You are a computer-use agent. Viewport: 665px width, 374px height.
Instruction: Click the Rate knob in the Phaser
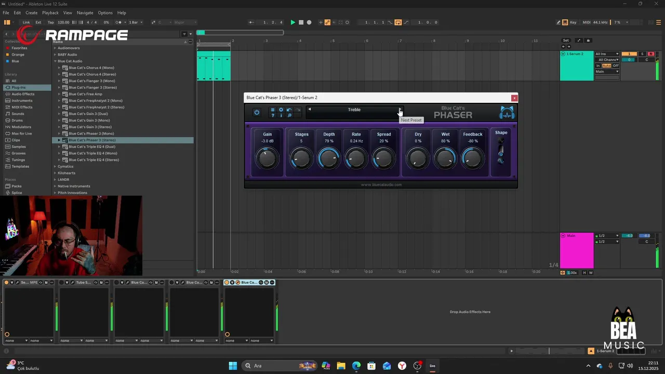click(x=356, y=158)
